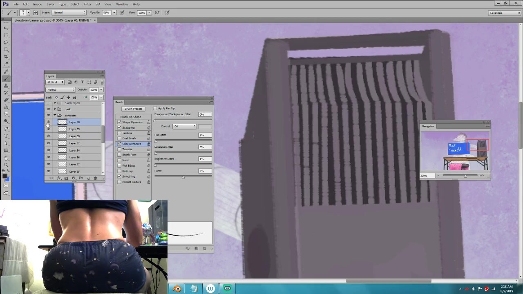Enable the Texture brush checkbox

[x=119, y=133]
